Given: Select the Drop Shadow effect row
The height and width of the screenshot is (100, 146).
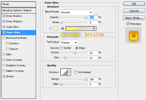Looking at the screenshot, I should tap(18, 16).
